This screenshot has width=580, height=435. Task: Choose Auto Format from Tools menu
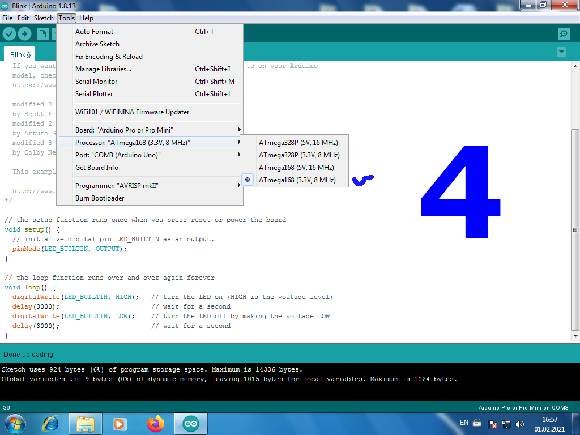tap(150, 32)
